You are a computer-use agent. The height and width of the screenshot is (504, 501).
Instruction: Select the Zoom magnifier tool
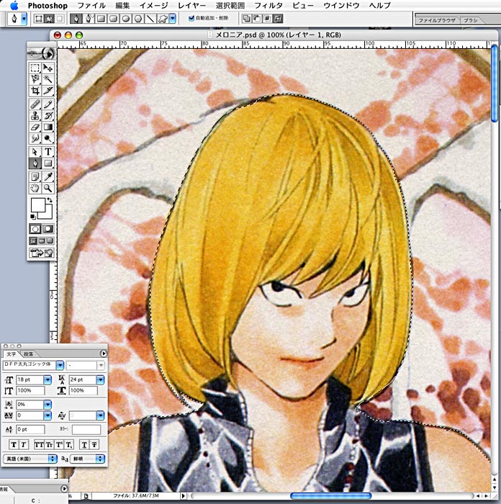48,188
